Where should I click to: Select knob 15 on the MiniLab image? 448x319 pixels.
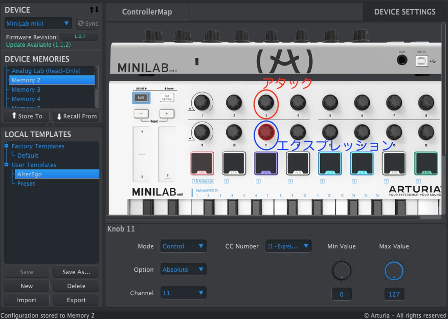pyautogui.click(x=394, y=132)
